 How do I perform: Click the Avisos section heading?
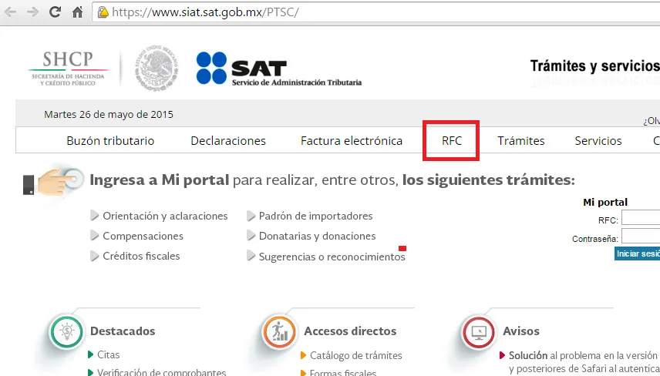coord(521,331)
